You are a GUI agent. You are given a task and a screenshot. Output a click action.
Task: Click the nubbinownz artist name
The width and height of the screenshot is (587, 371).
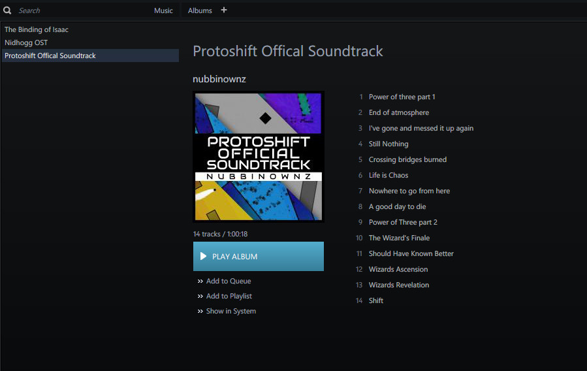[x=219, y=79]
